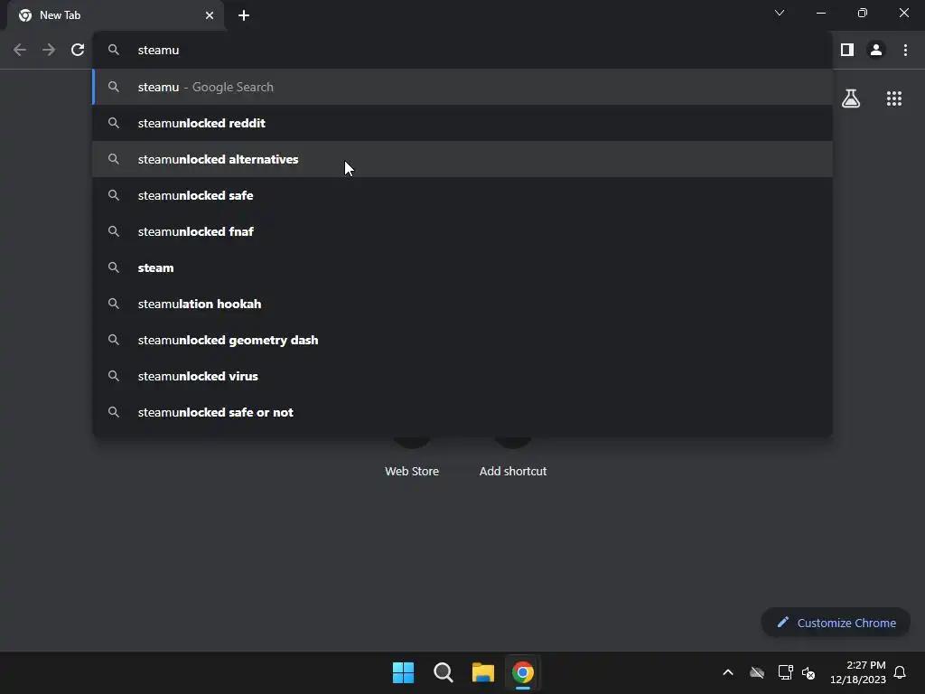This screenshot has width=925, height=694.
Task: Open the side panel icon
Action: coord(847,51)
